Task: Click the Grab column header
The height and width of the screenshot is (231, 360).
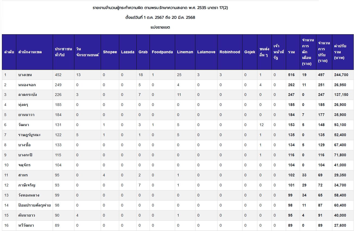Action: point(143,52)
